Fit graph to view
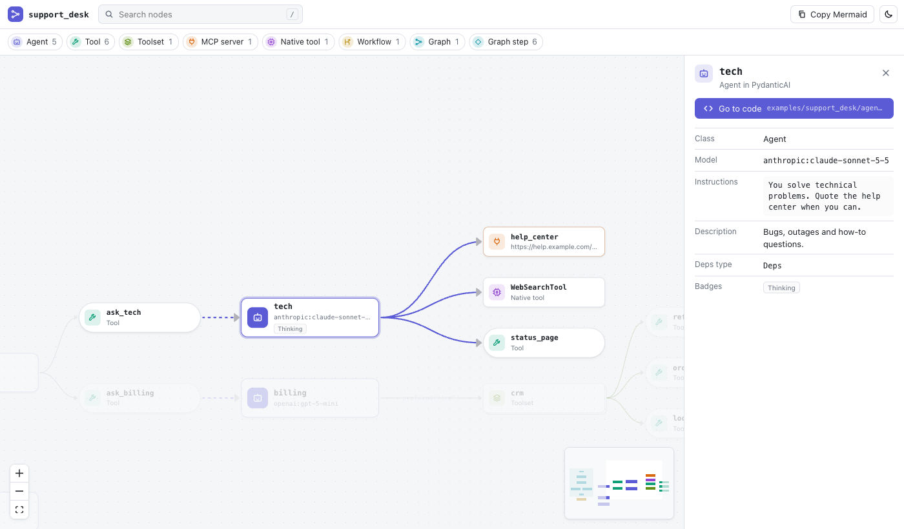Image resolution: width=904 pixels, height=529 pixels. 19,509
